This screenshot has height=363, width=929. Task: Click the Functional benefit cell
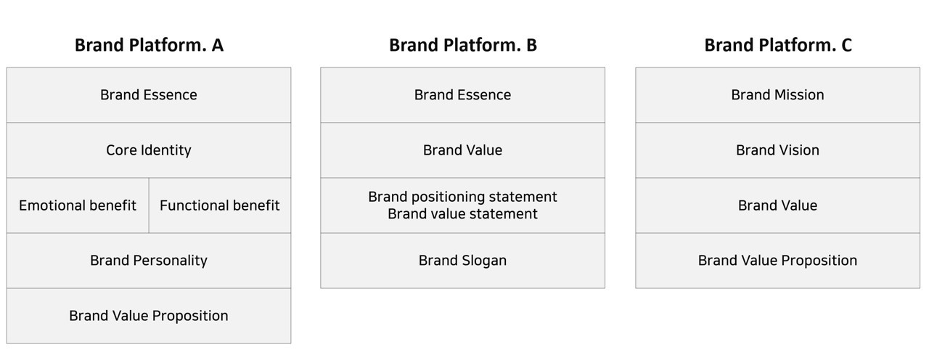click(x=220, y=205)
